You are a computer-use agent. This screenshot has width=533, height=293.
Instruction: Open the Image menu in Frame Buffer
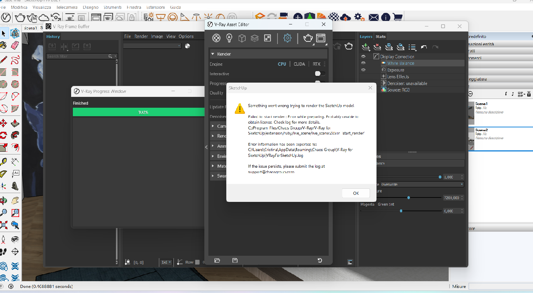(x=157, y=36)
